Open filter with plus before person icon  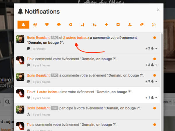click(x=83, y=25)
